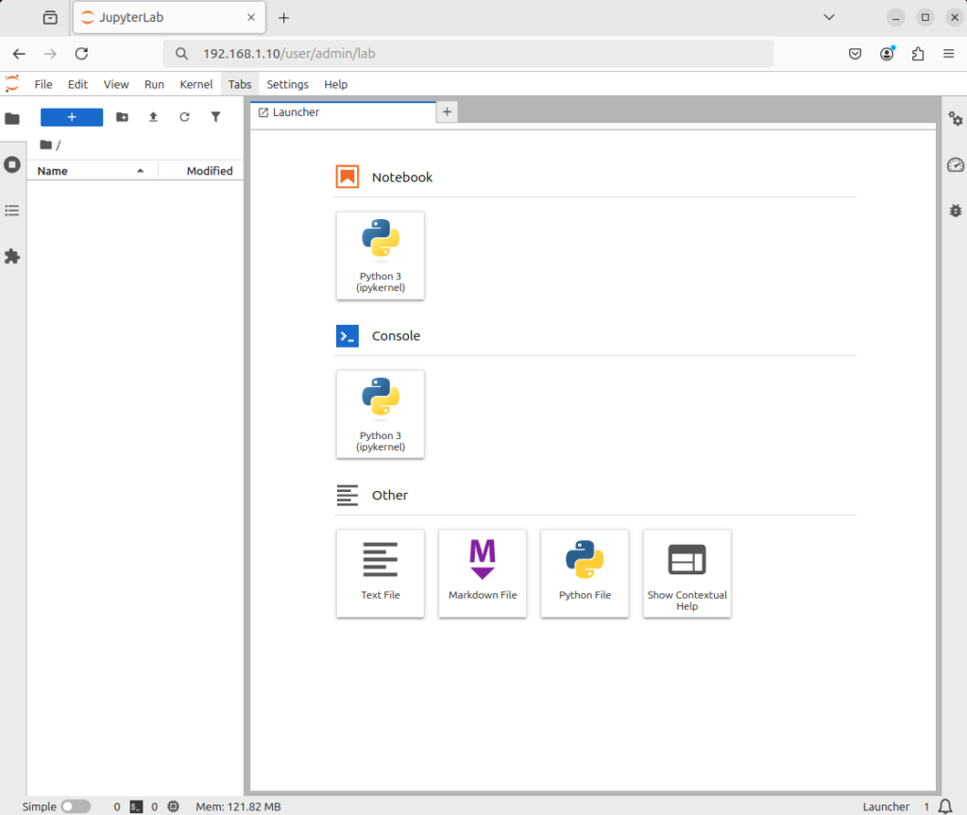Click the browser address bar
Image resolution: width=967 pixels, height=815 pixels.
pyautogui.click(x=472, y=54)
